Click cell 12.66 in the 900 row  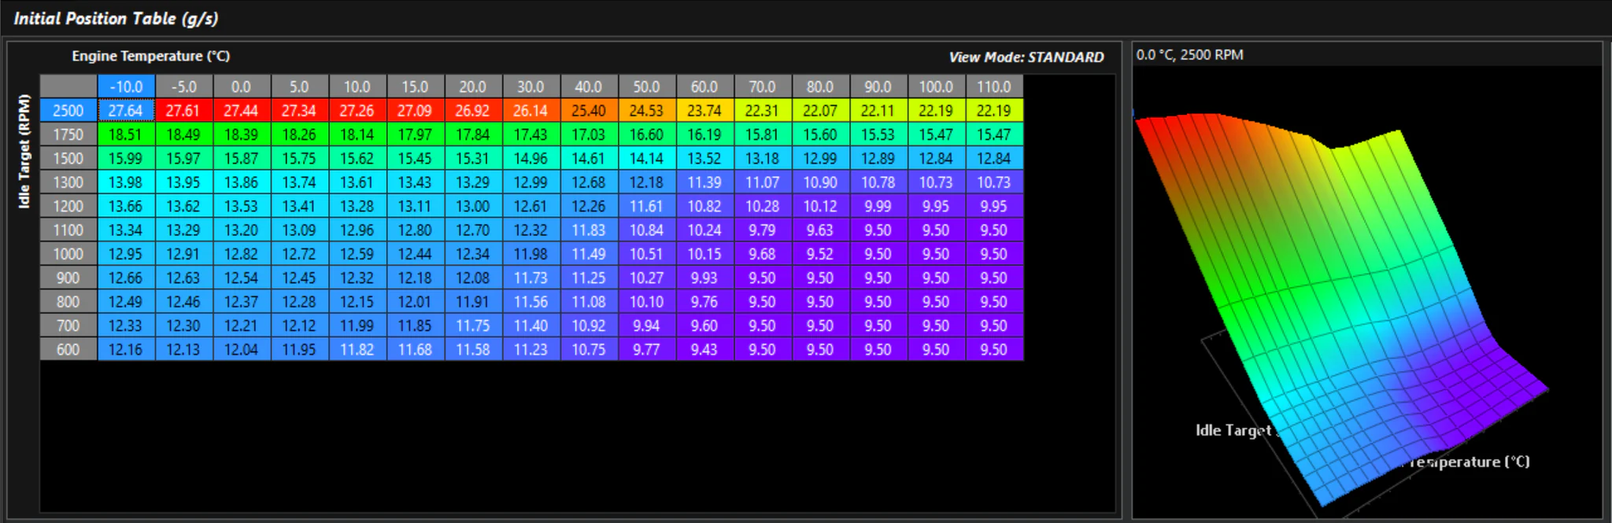click(x=126, y=278)
